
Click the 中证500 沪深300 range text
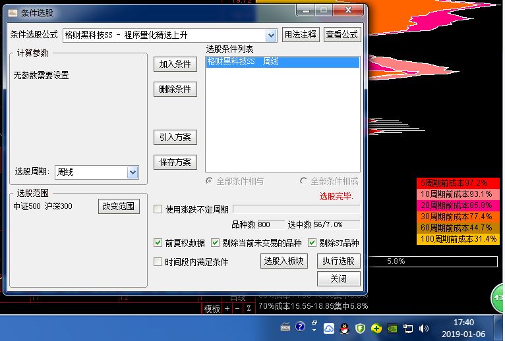[43, 206]
